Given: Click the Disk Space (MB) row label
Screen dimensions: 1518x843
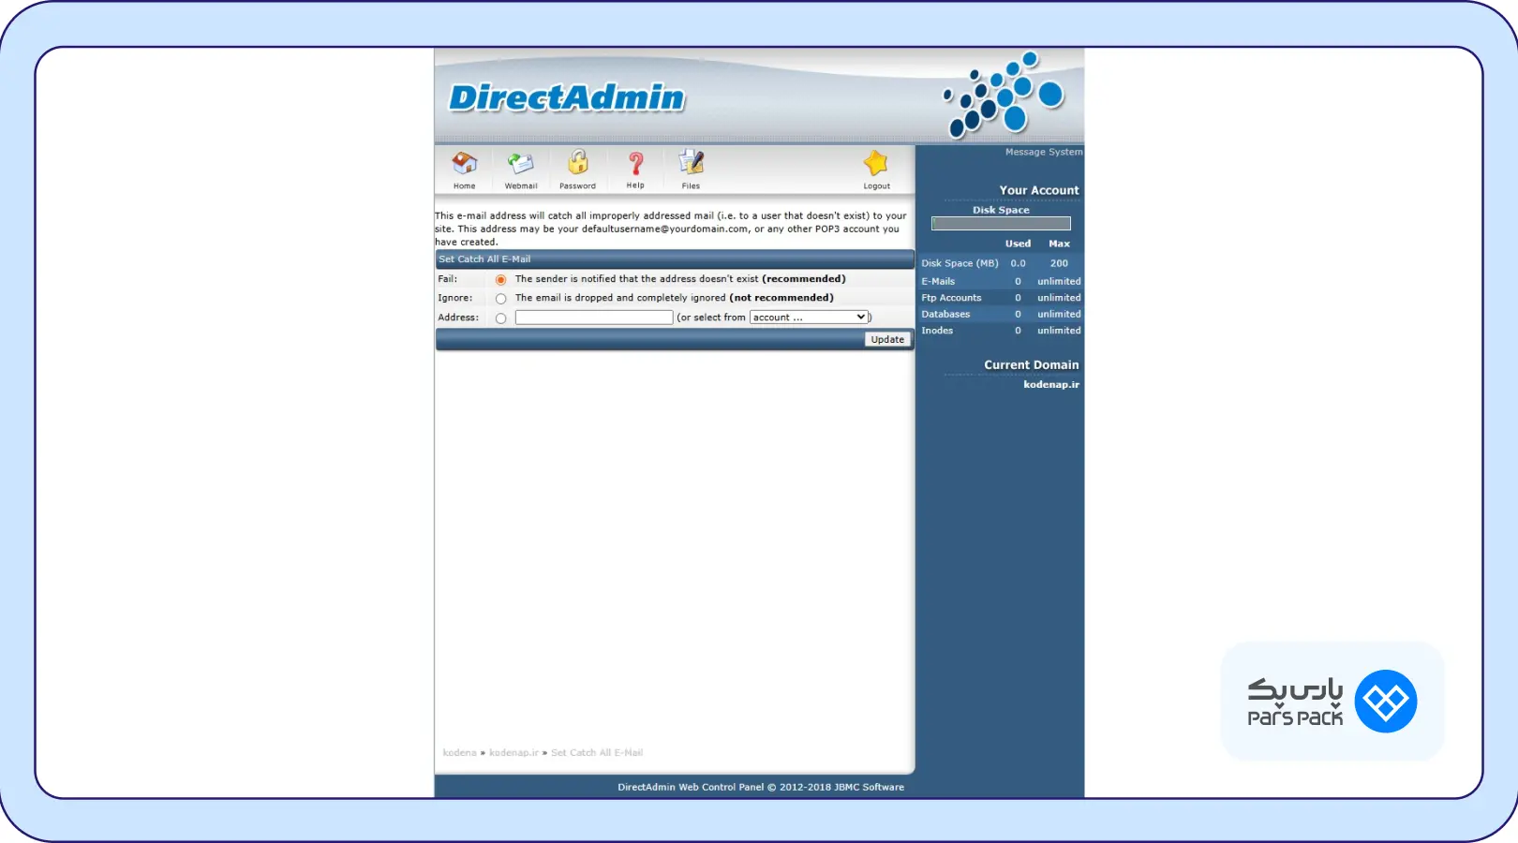Looking at the screenshot, I should click(x=960, y=263).
